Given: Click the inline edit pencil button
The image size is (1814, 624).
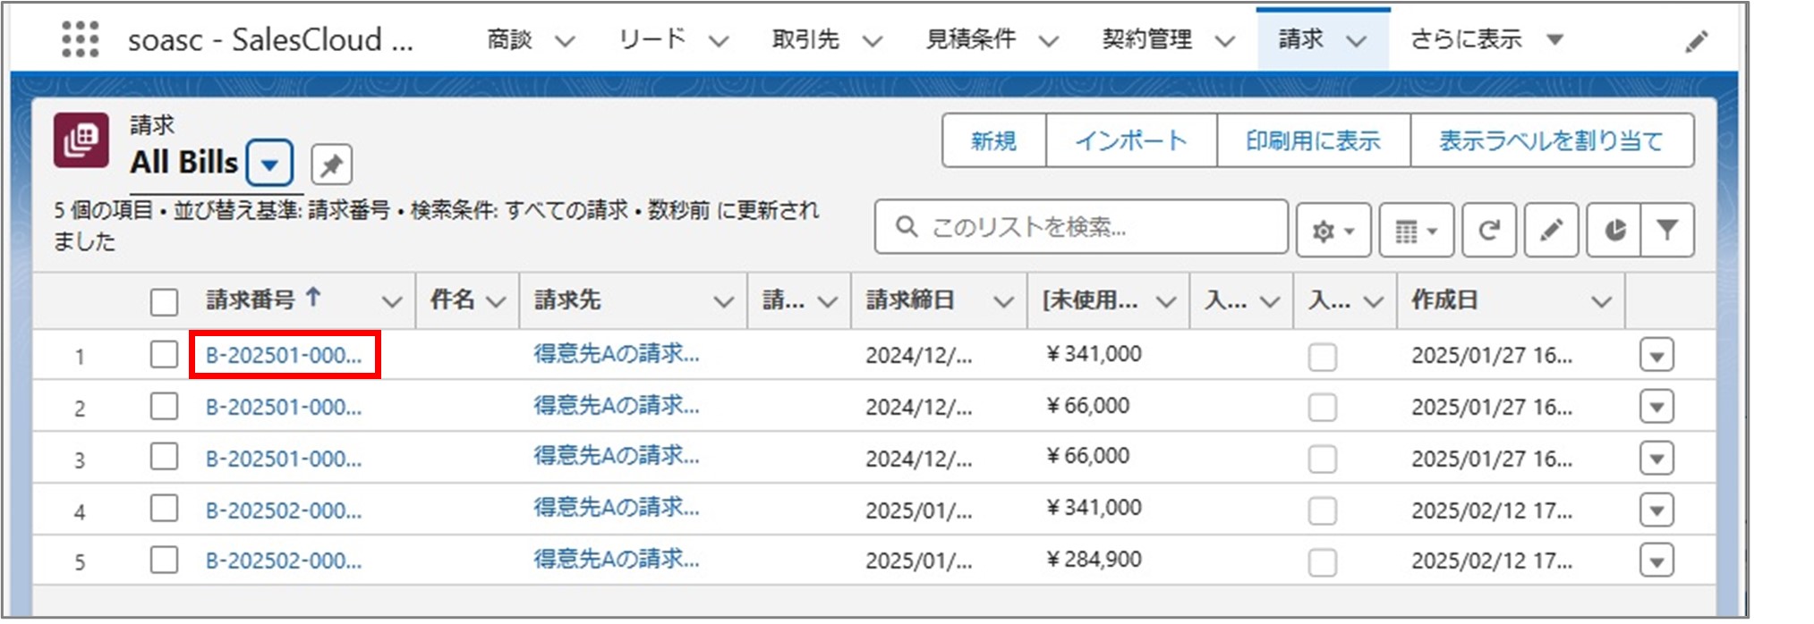Looking at the screenshot, I should (x=1551, y=231).
